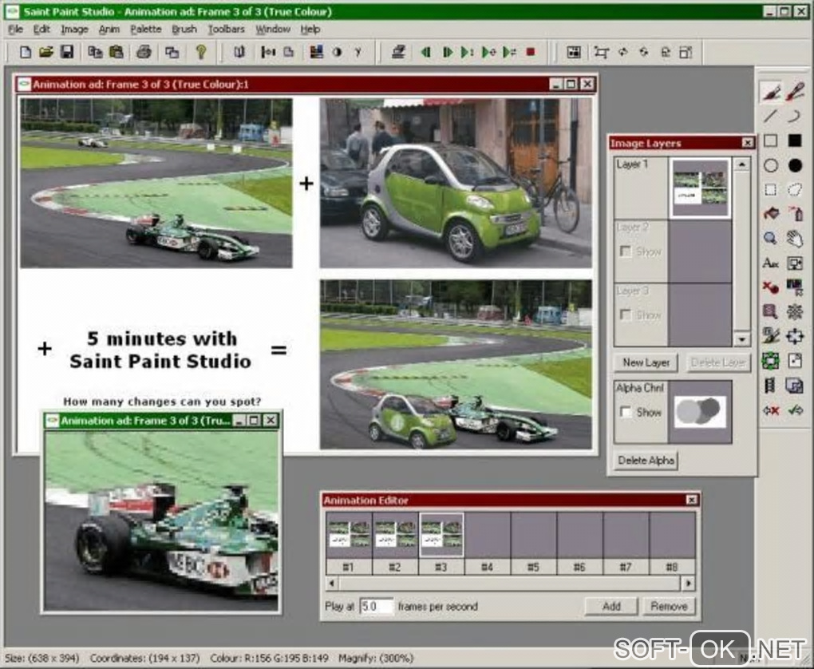Open the Palette menu
Screen dimensions: 814x669
[146, 29]
